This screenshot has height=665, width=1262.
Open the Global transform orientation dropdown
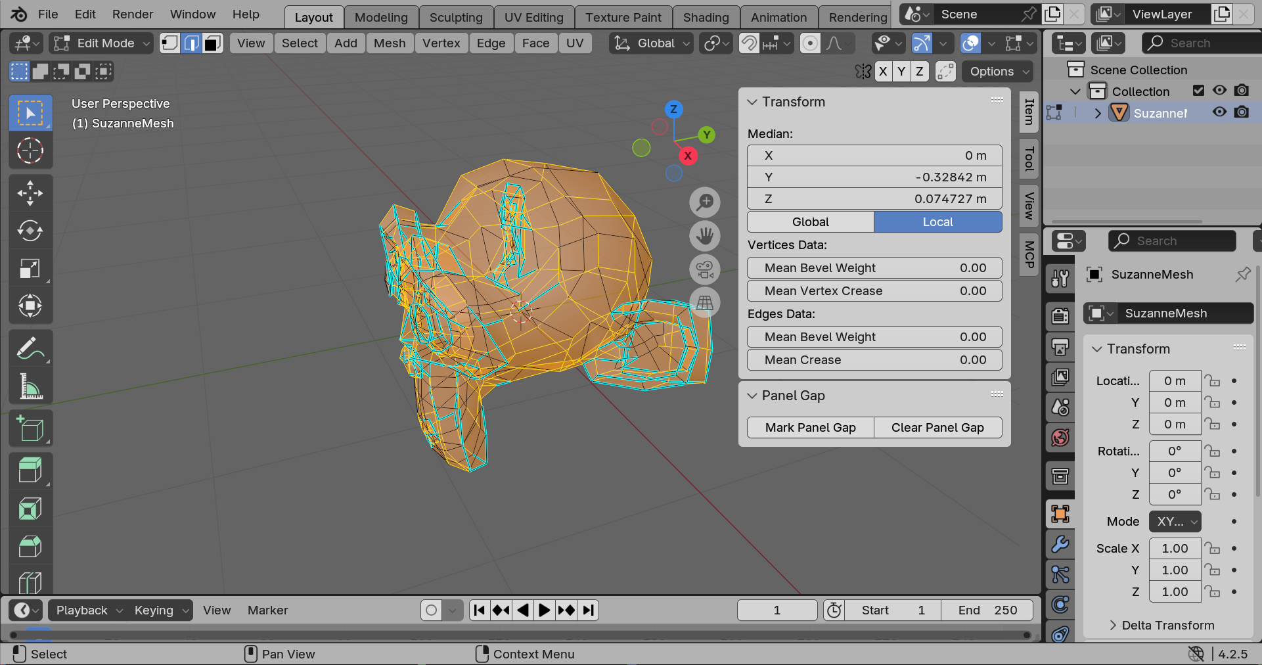coord(650,43)
